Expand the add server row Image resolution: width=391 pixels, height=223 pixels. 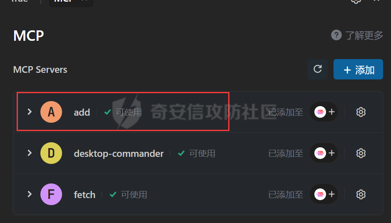(x=30, y=112)
